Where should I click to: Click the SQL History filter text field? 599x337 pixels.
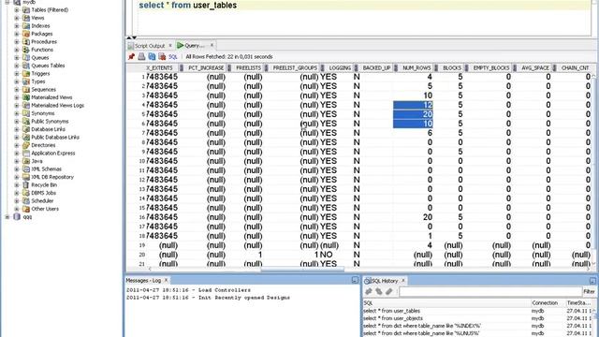click(x=489, y=292)
